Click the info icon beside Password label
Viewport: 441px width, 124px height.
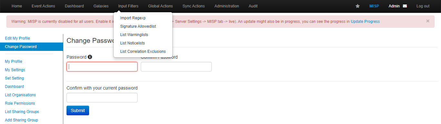pyautogui.click(x=90, y=57)
